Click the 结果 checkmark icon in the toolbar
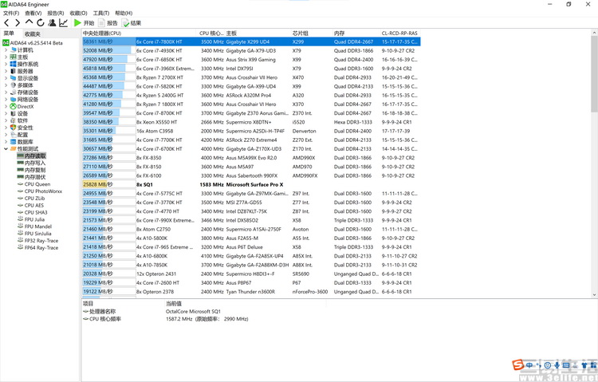 125,23
